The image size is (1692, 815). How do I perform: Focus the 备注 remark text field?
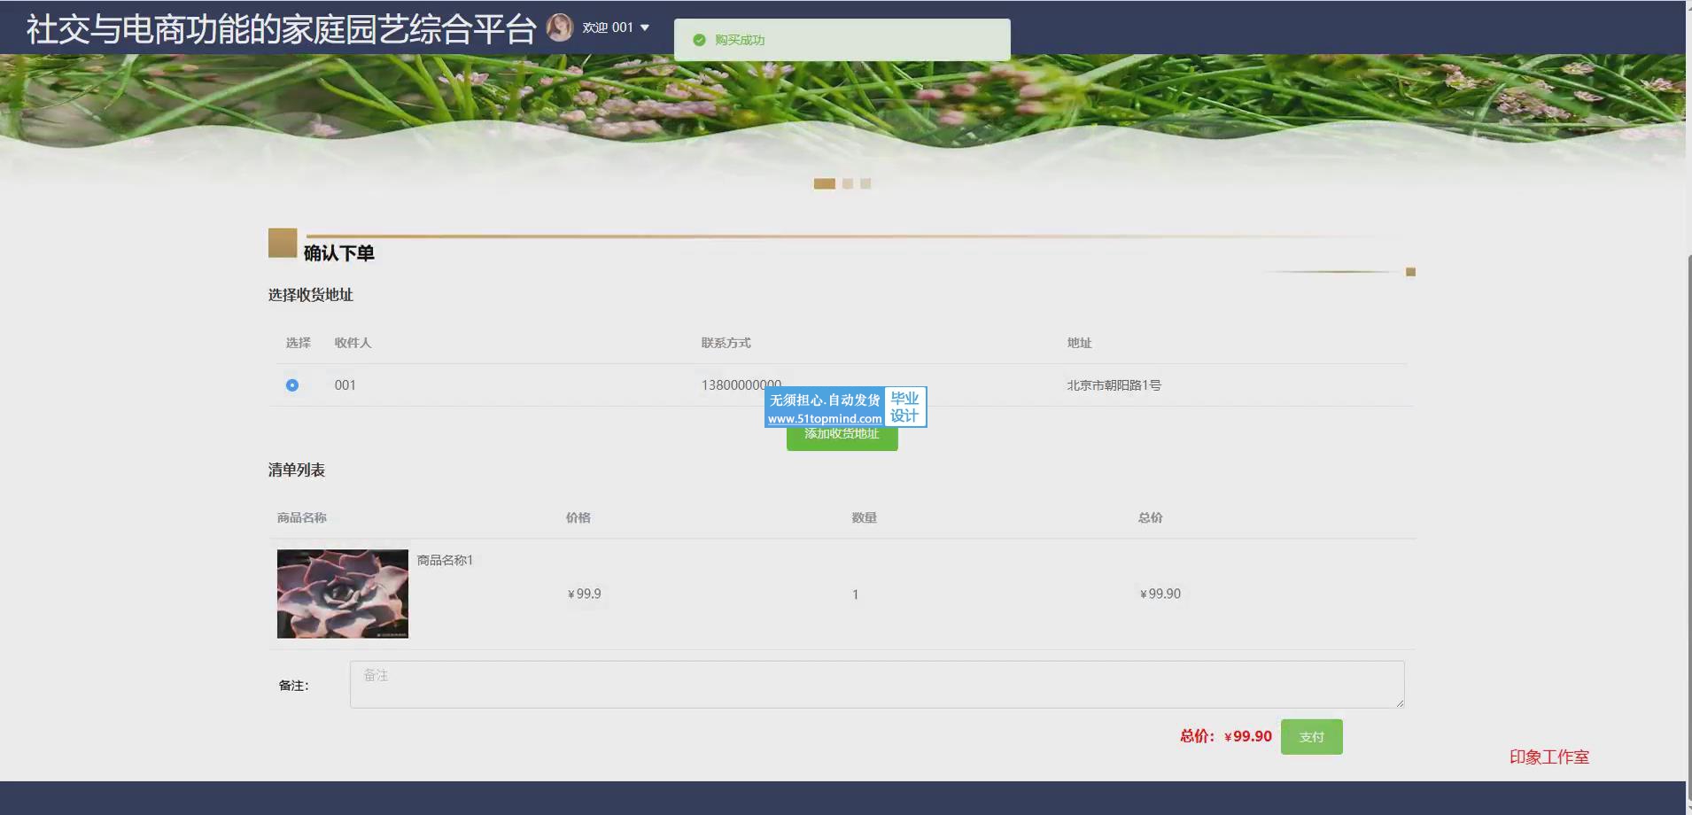click(x=876, y=684)
